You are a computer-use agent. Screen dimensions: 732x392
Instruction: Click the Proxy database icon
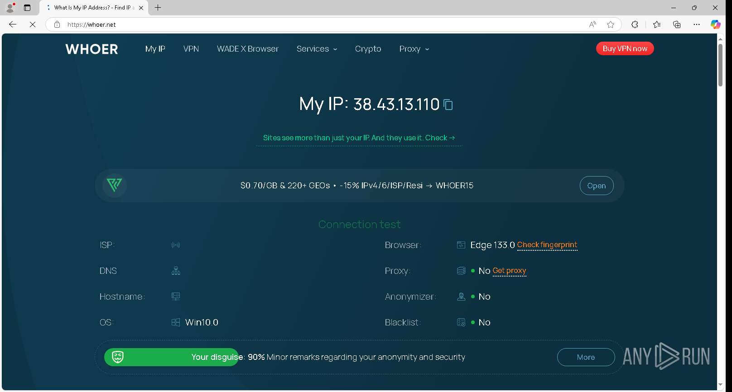[x=461, y=271]
